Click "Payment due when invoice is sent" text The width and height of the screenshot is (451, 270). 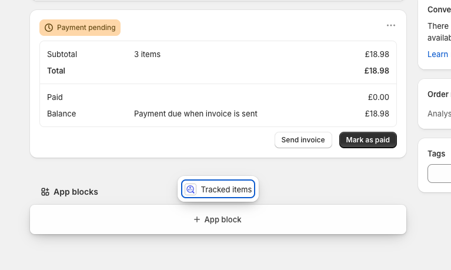point(195,114)
